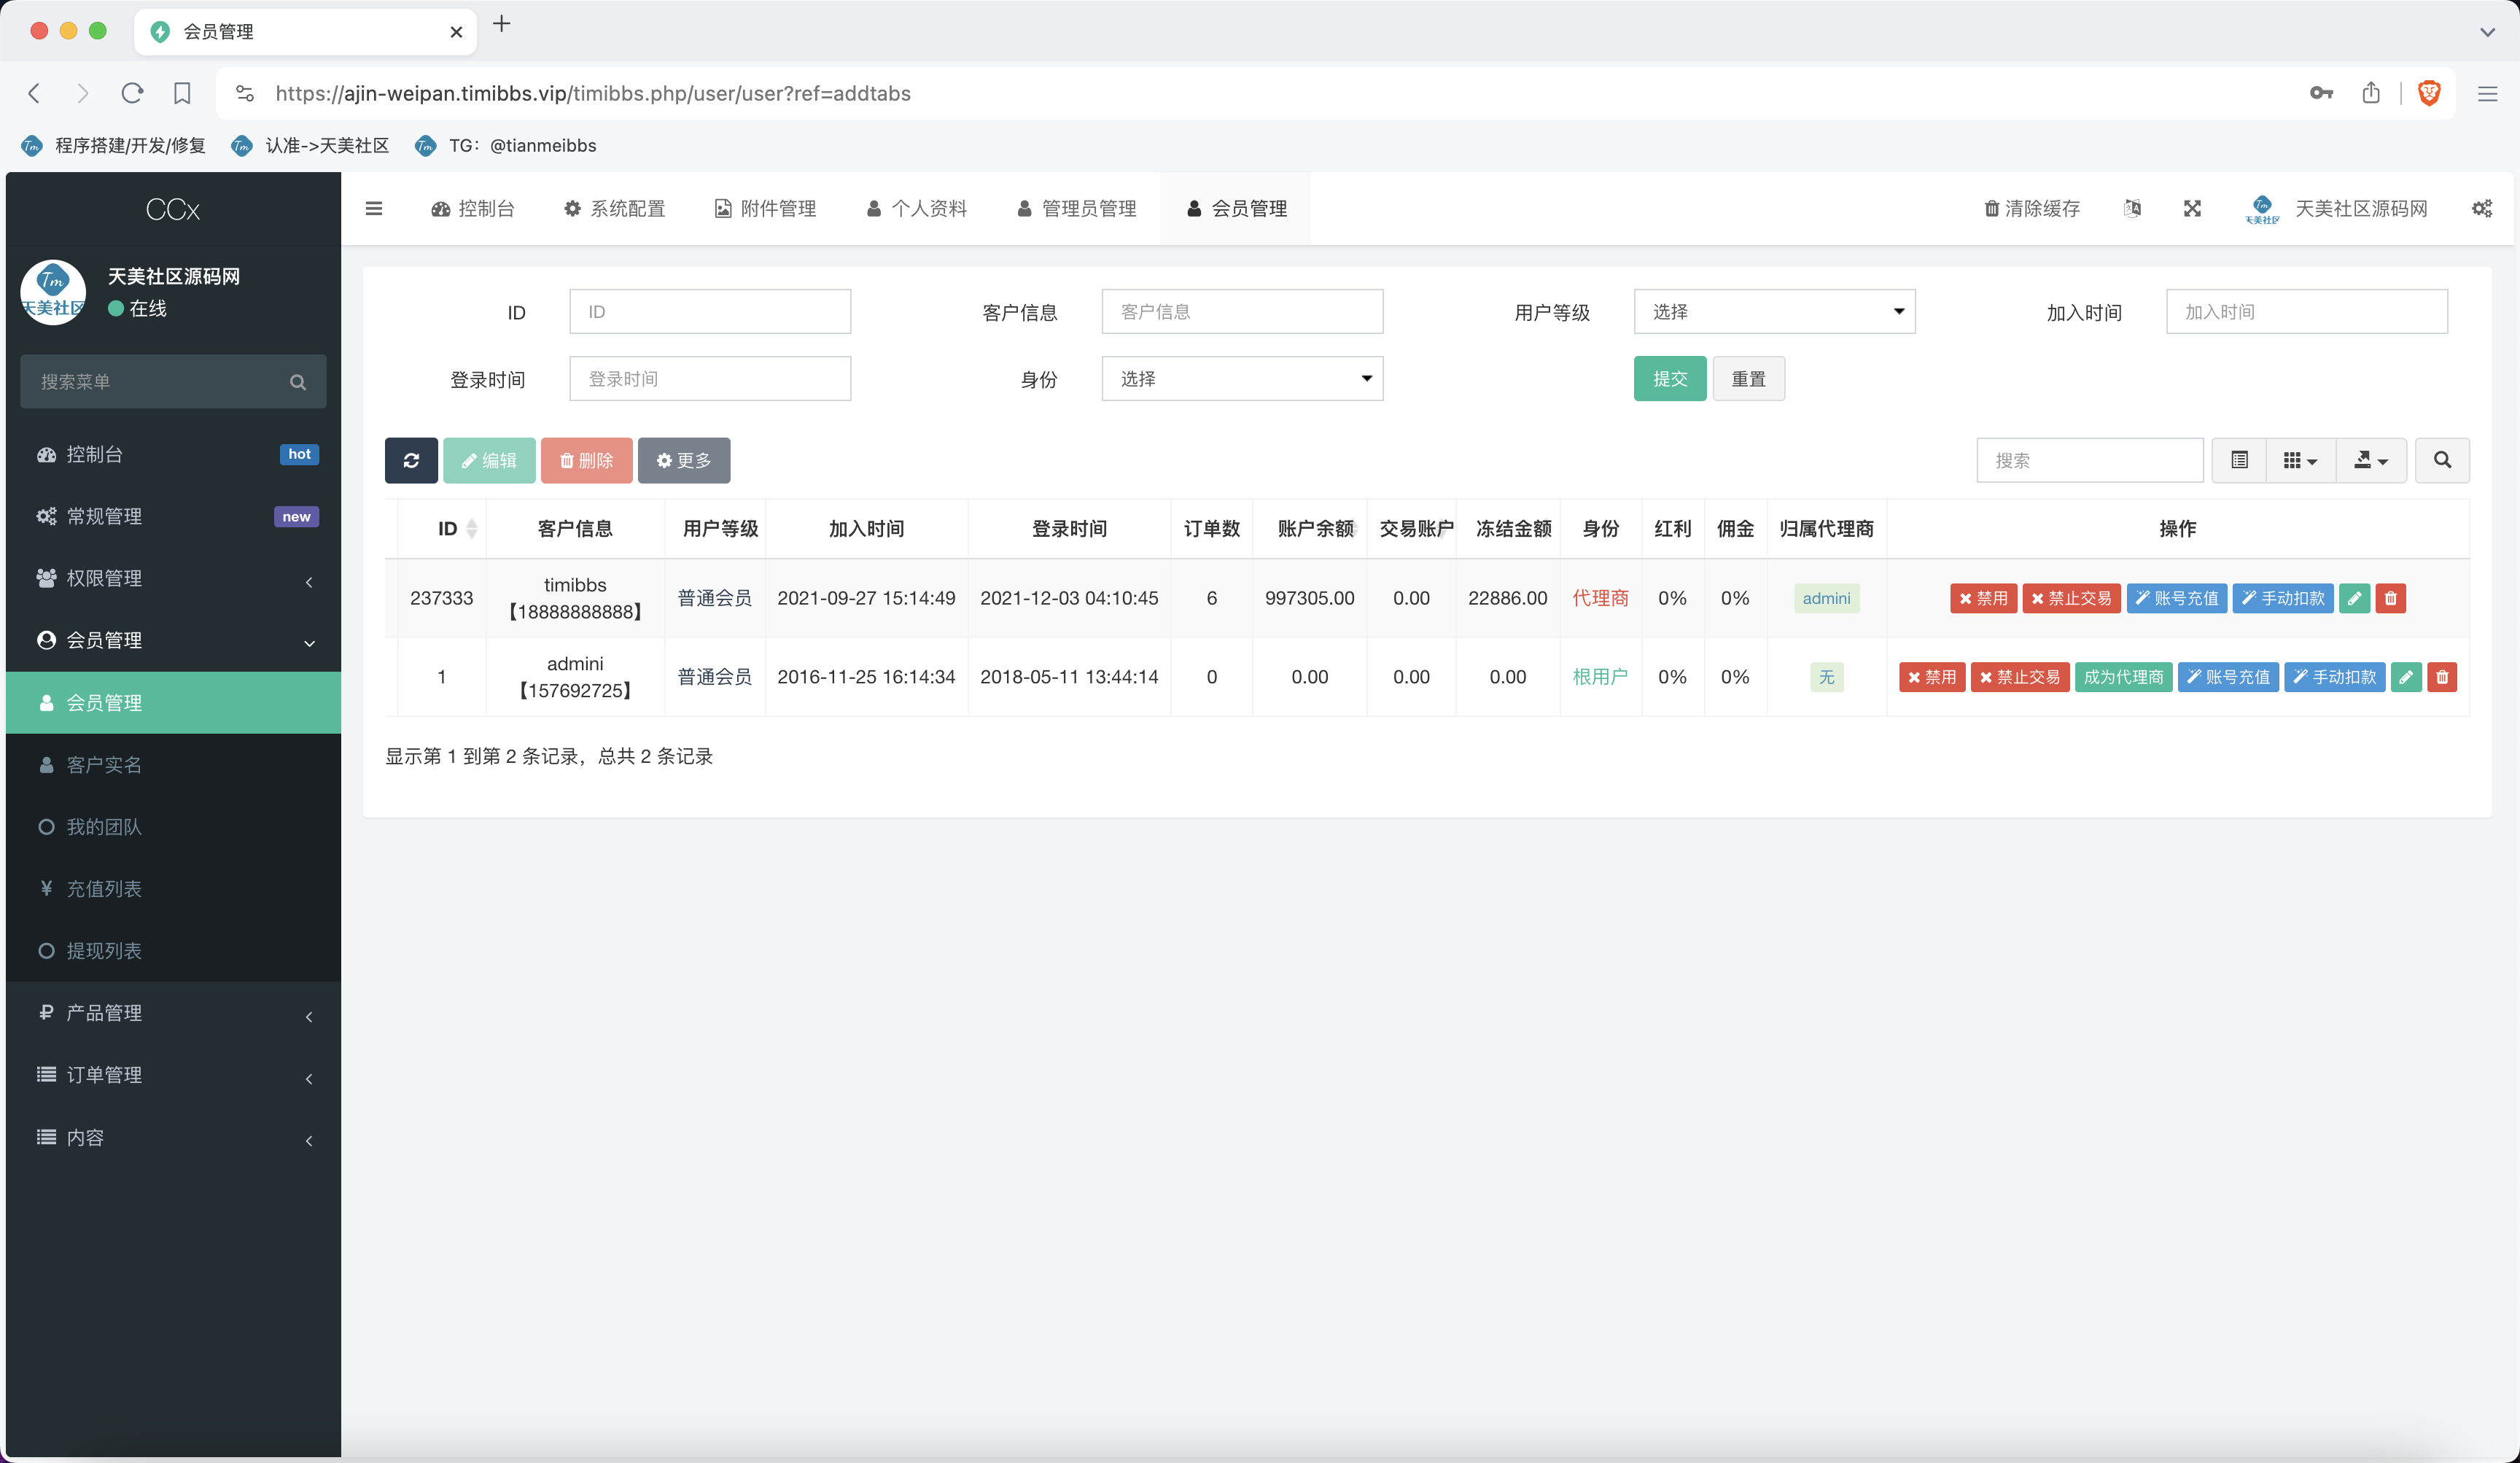Click 手动扣款 in admini row
Viewport: 2520px width, 1463px height.
[x=2335, y=677]
